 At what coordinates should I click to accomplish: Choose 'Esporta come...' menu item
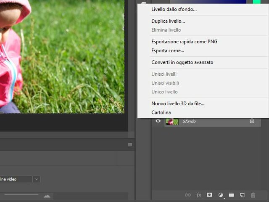point(168,50)
